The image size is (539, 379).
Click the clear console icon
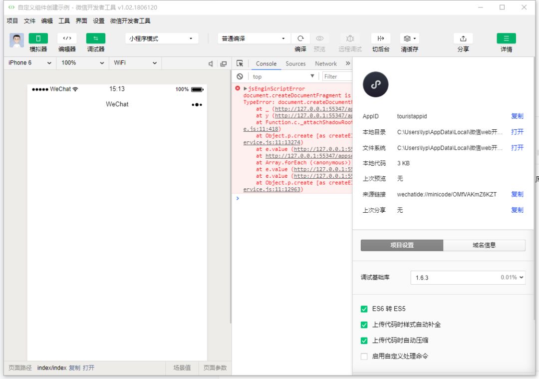click(x=240, y=76)
